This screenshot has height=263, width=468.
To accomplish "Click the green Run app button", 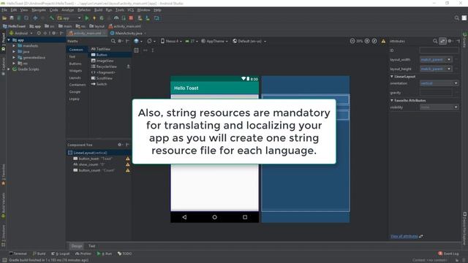I will click(x=87, y=18).
